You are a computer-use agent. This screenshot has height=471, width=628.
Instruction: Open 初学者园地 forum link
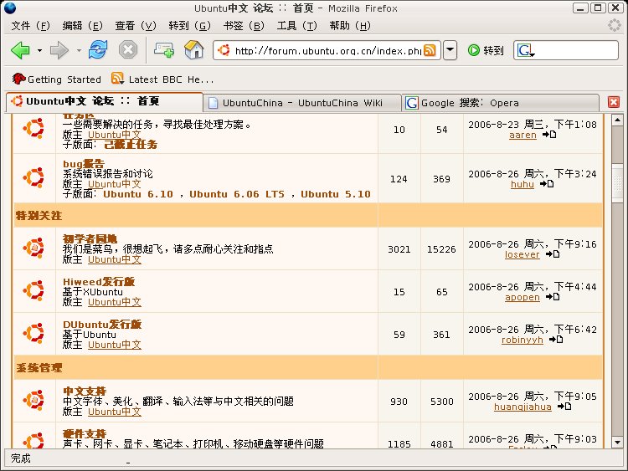90,239
